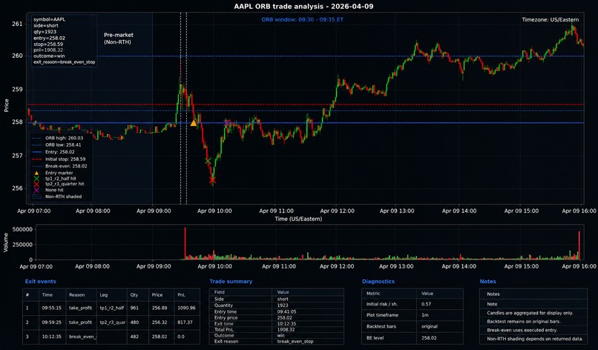Click the 256.32 price cell
This screenshot has width=598, height=350.
tap(160, 322)
